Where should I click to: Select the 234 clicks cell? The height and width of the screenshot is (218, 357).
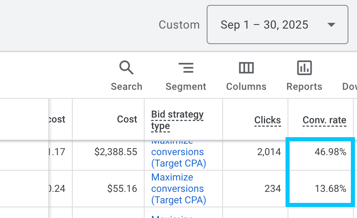pyautogui.click(x=272, y=189)
